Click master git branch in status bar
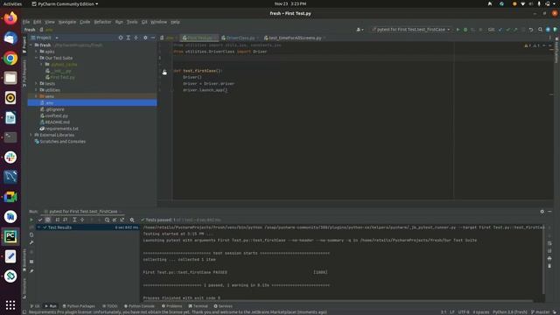This screenshot has width=560, height=315. point(542,311)
